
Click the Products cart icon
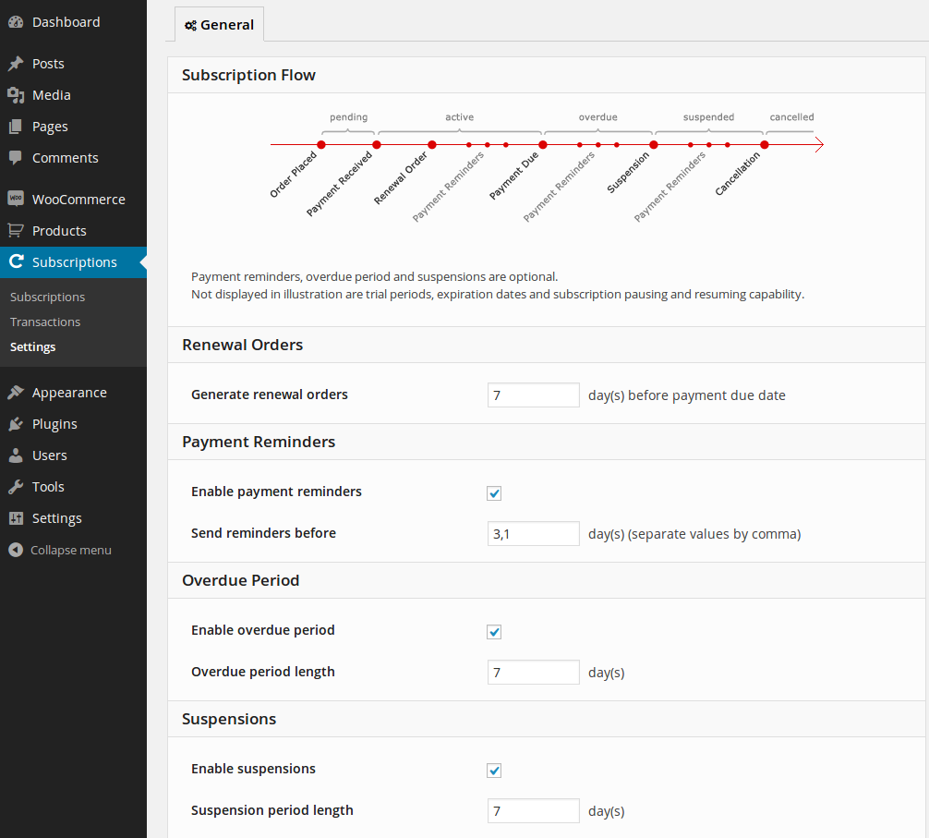tap(16, 231)
